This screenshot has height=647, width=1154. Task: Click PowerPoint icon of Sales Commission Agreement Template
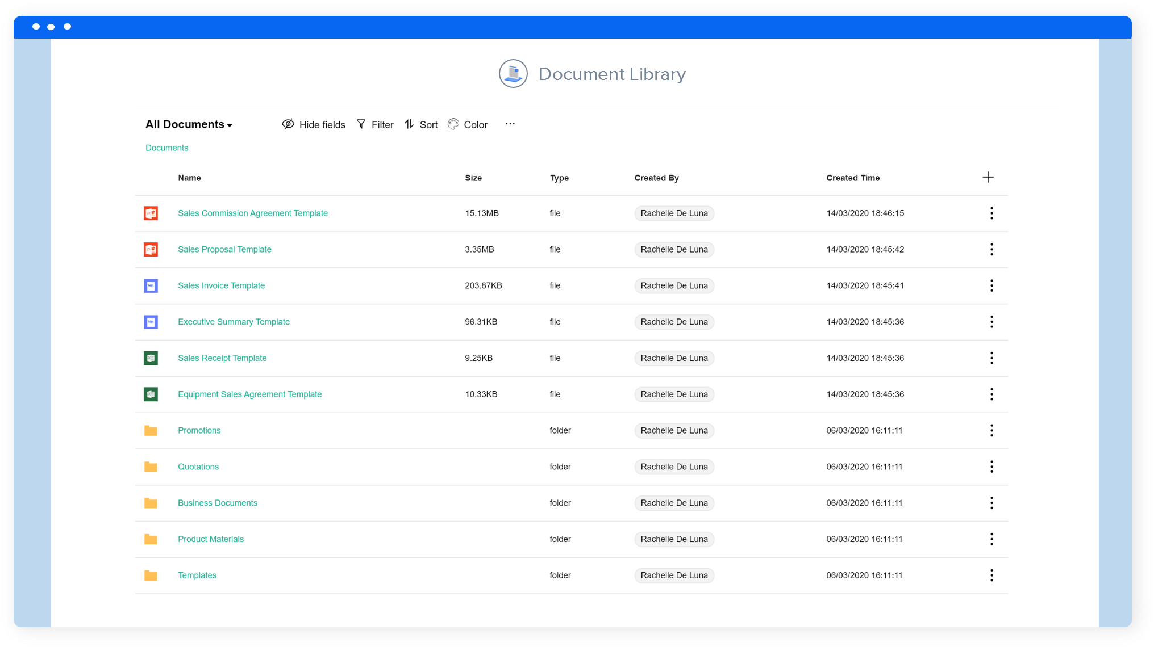[x=151, y=213]
